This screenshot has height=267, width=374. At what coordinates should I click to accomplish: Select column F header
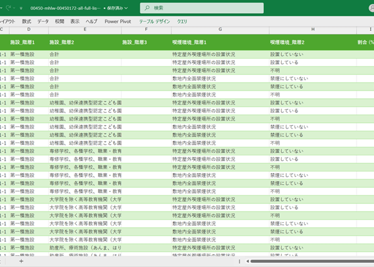click(146, 29)
